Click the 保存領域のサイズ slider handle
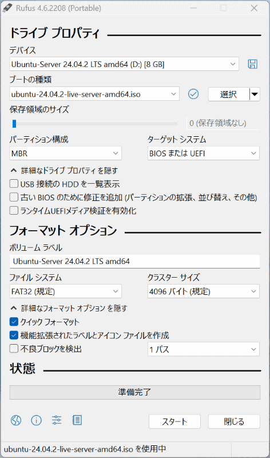Image resolution: width=270 pixels, height=458 pixels. (14, 124)
